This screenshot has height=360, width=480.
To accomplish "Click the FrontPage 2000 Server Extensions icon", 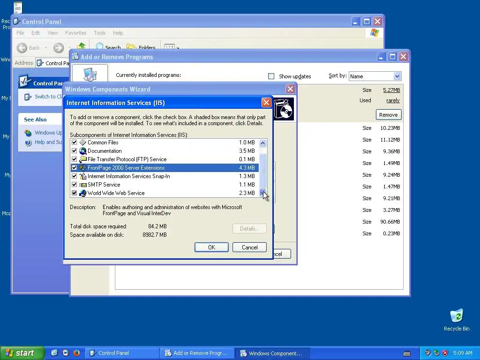I will click(x=82, y=168).
